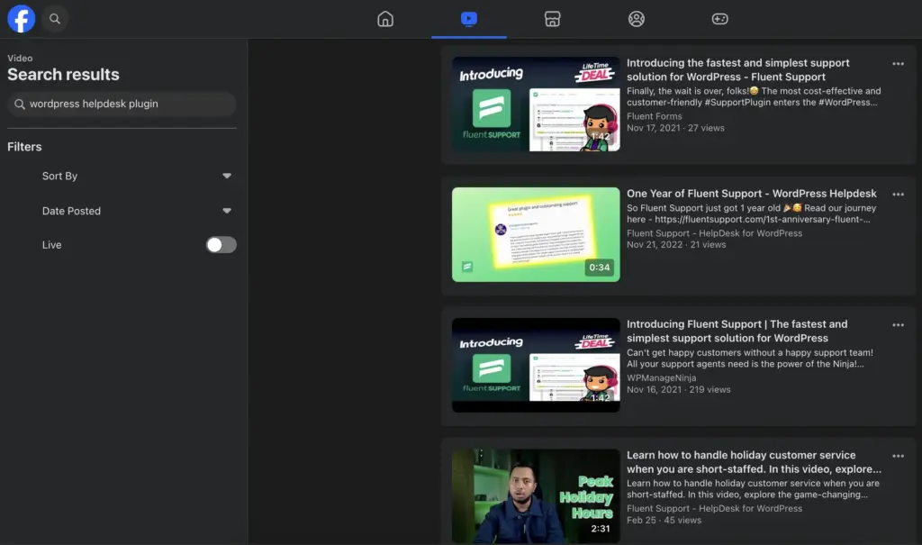Open title 'One Year of Fluent Support - WordPress Helpdesk'
This screenshot has height=545, width=922.
(x=752, y=194)
